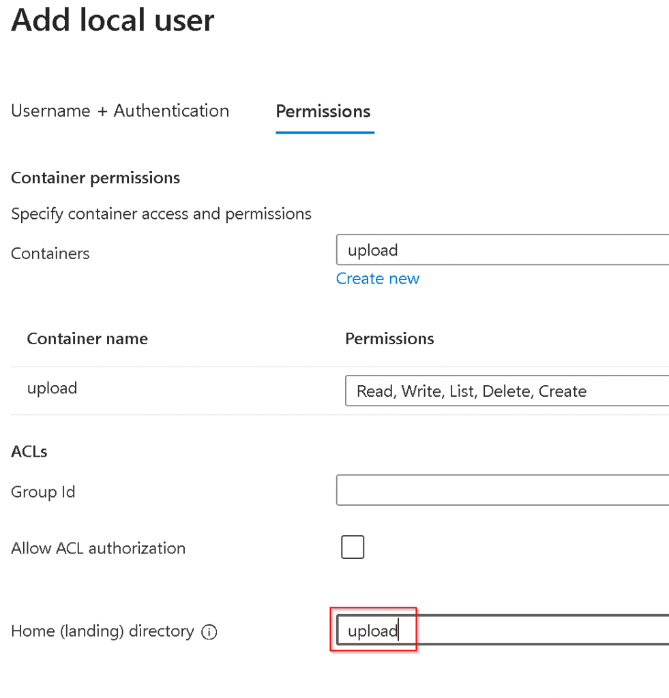Screen dimensions: 669x698
Task: Focus the Group Id input field
Action: 502,491
